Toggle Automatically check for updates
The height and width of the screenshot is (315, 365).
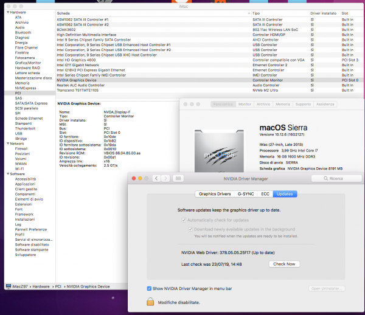click(x=184, y=220)
